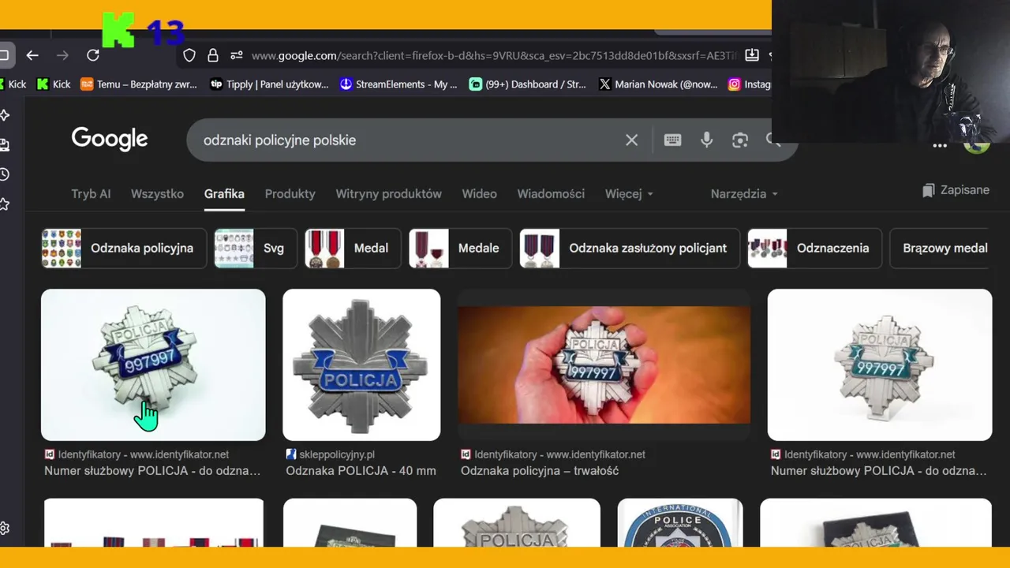Switch to the Wideo tab
Screen dimensions: 1010x568
[x=479, y=194]
